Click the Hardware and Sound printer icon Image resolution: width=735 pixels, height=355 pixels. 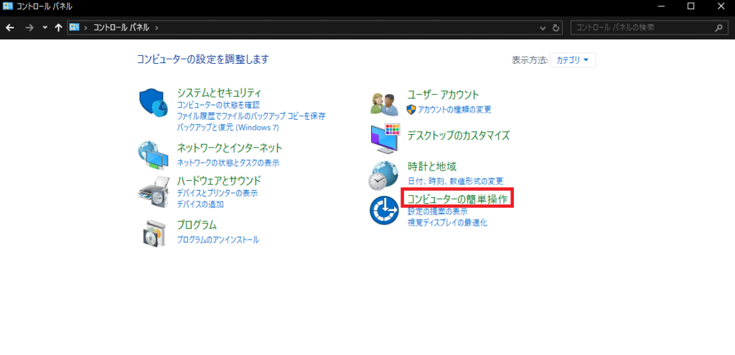pos(153,192)
